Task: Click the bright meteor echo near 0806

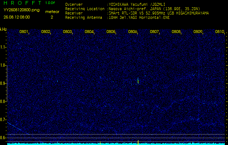Action: 138,81
